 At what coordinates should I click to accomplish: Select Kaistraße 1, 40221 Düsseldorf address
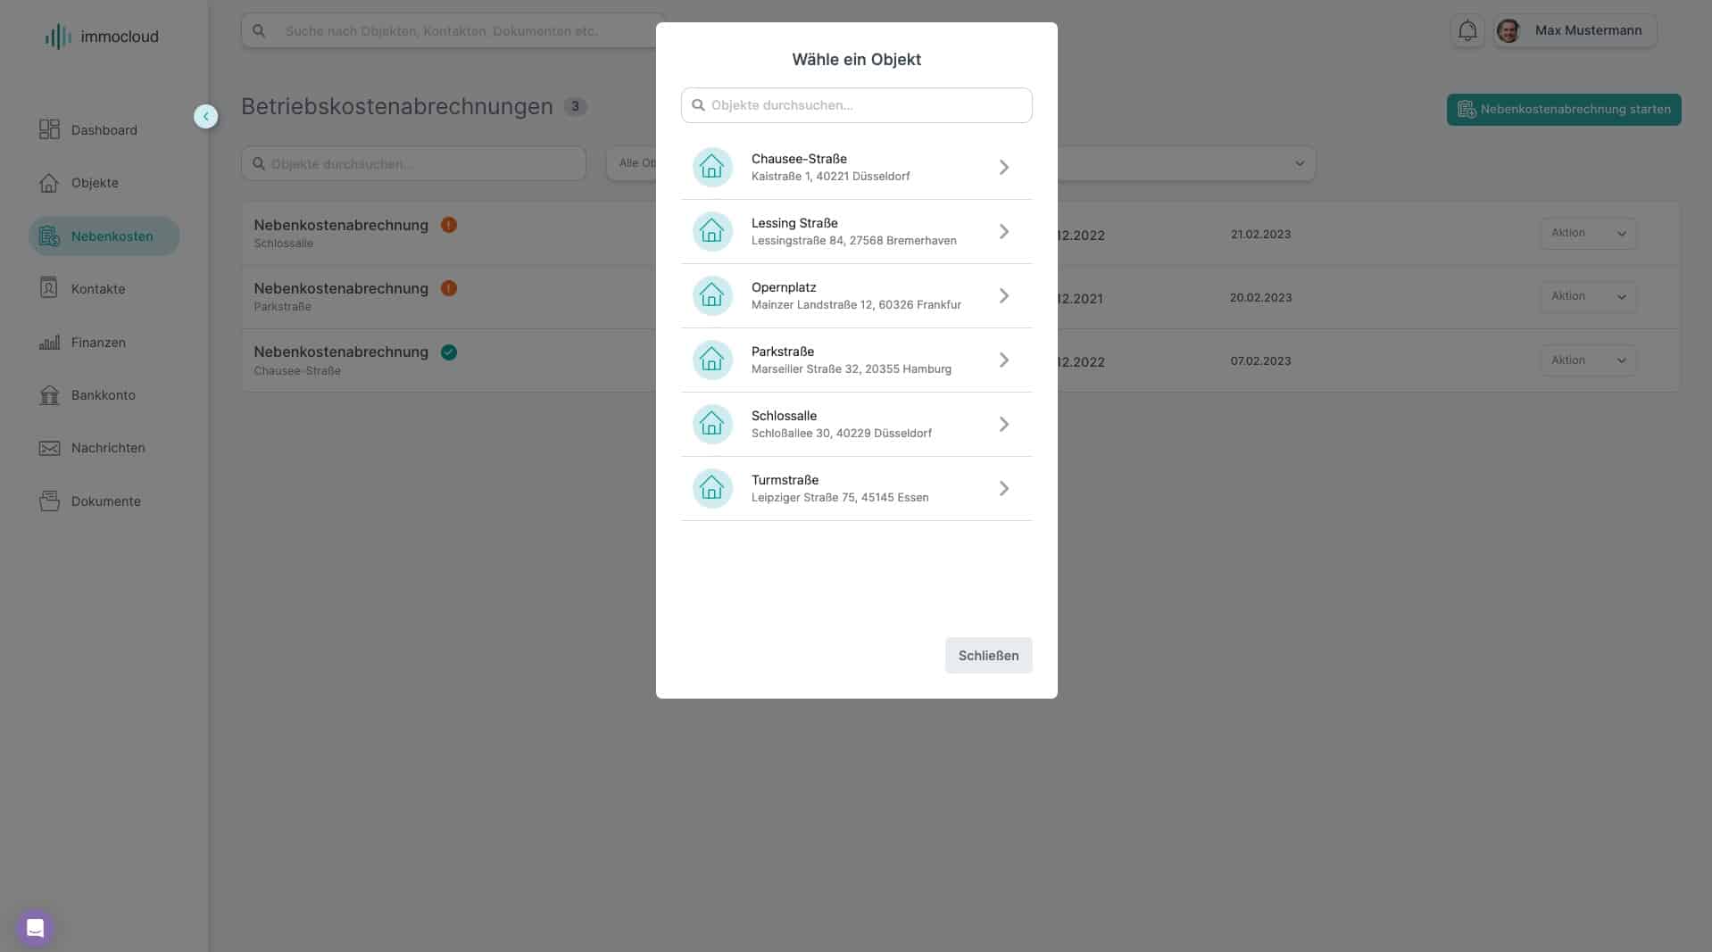pyautogui.click(x=830, y=177)
